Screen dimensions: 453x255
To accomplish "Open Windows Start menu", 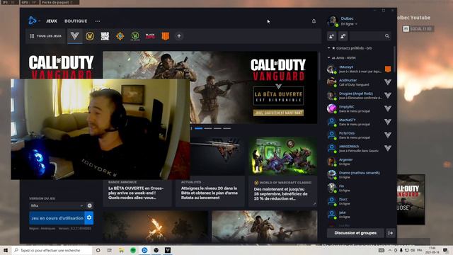I will coord(5,250).
